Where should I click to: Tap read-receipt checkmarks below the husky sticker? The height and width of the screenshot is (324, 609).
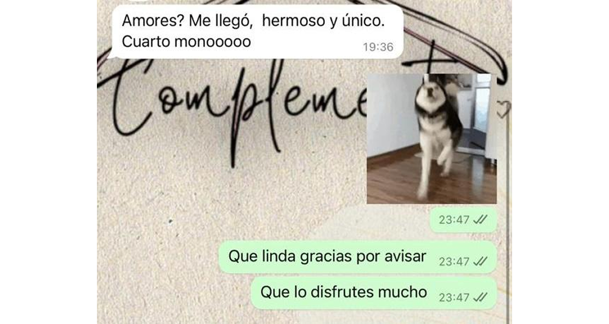point(480,220)
